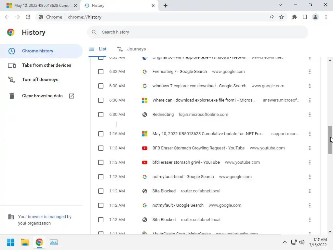Open File Explorer from the taskbar
This screenshot has height=250, width=333.
click(x=25, y=242)
